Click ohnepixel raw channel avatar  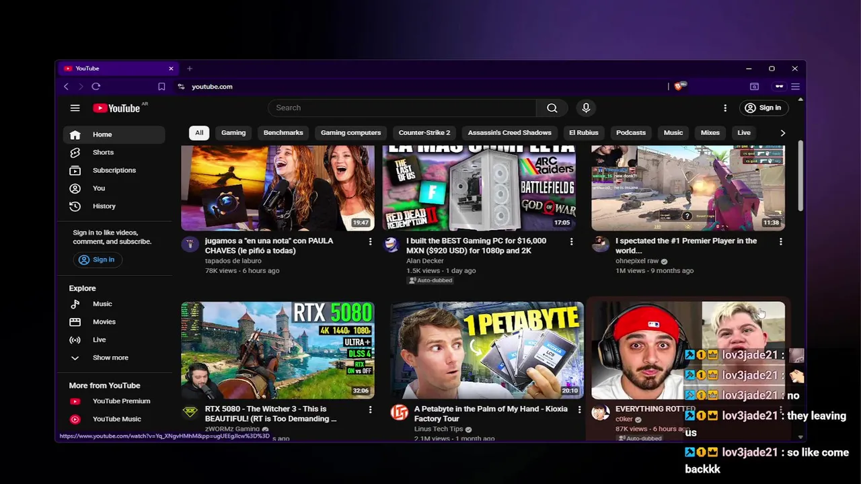pos(601,245)
